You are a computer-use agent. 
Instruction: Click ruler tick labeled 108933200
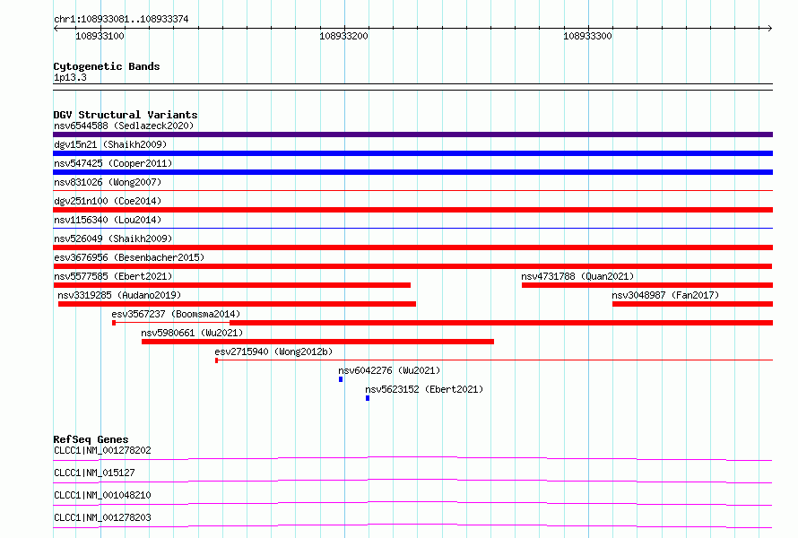tap(343, 36)
